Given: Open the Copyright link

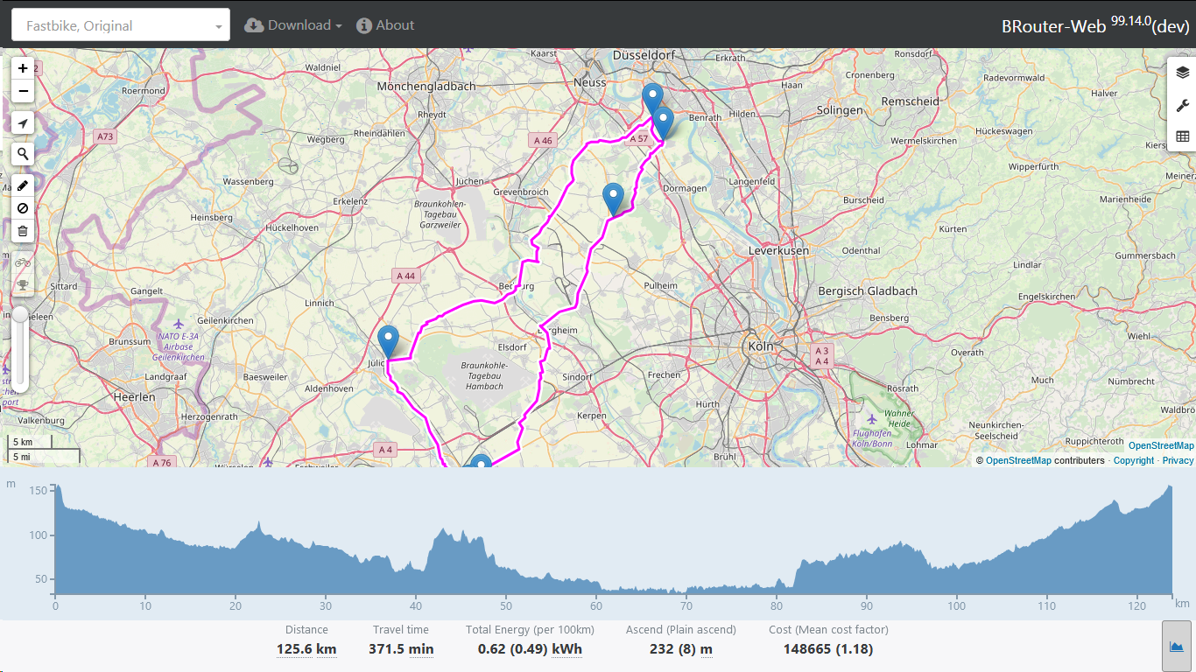Looking at the screenshot, I should coord(1134,460).
